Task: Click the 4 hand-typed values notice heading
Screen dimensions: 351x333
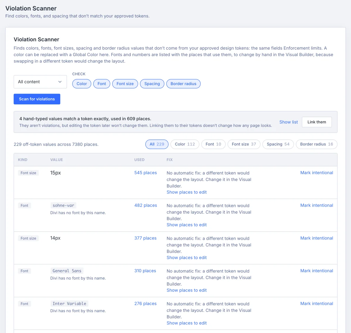Action: pos(85,119)
